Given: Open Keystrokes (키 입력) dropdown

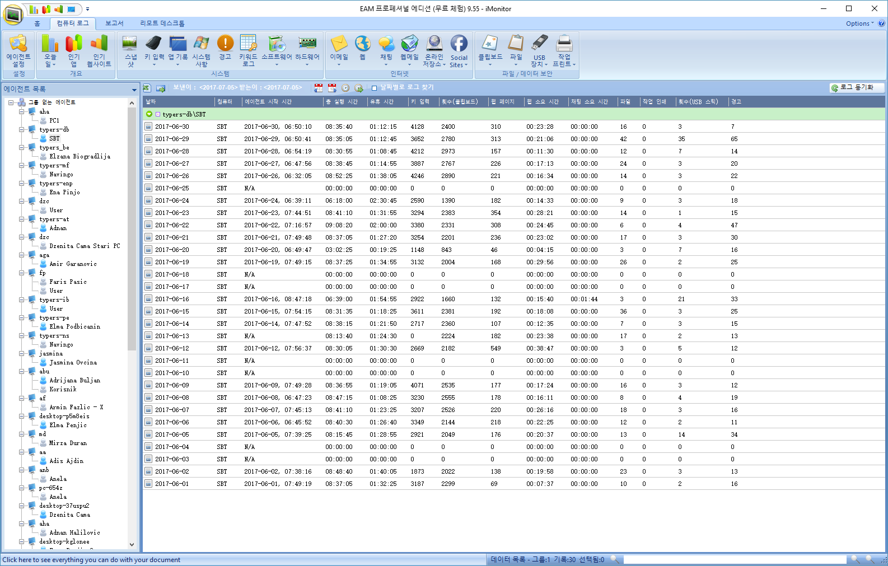Looking at the screenshot, I should pyautogui.click(x=154, y=52).
